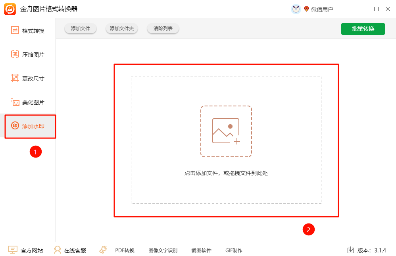Select the 格式转换 sidebar icon
The height and width of the screenshot is (256, 396).
pyautogui.click(x=15, y=30)
